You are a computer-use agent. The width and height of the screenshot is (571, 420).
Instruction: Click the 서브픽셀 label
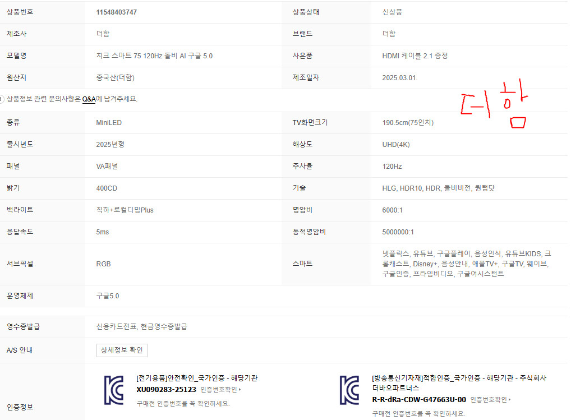click(x=20, y=264)
